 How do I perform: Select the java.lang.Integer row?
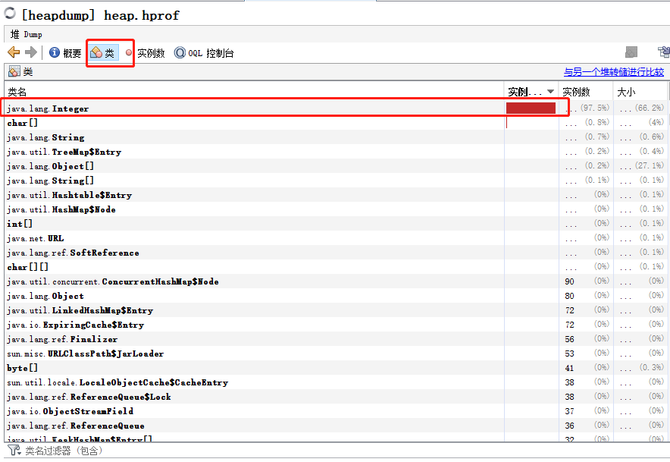[336, 108]
